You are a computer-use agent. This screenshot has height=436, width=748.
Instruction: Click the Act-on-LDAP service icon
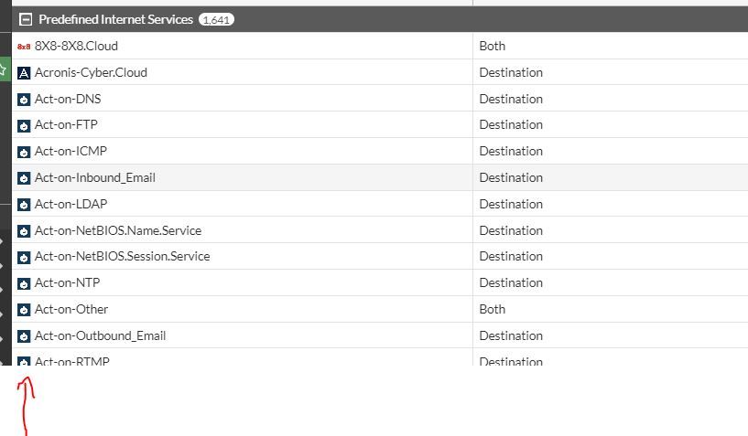[24, 204]
